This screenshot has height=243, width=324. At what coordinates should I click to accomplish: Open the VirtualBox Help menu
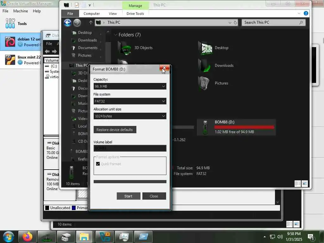[x=37, y=11]
